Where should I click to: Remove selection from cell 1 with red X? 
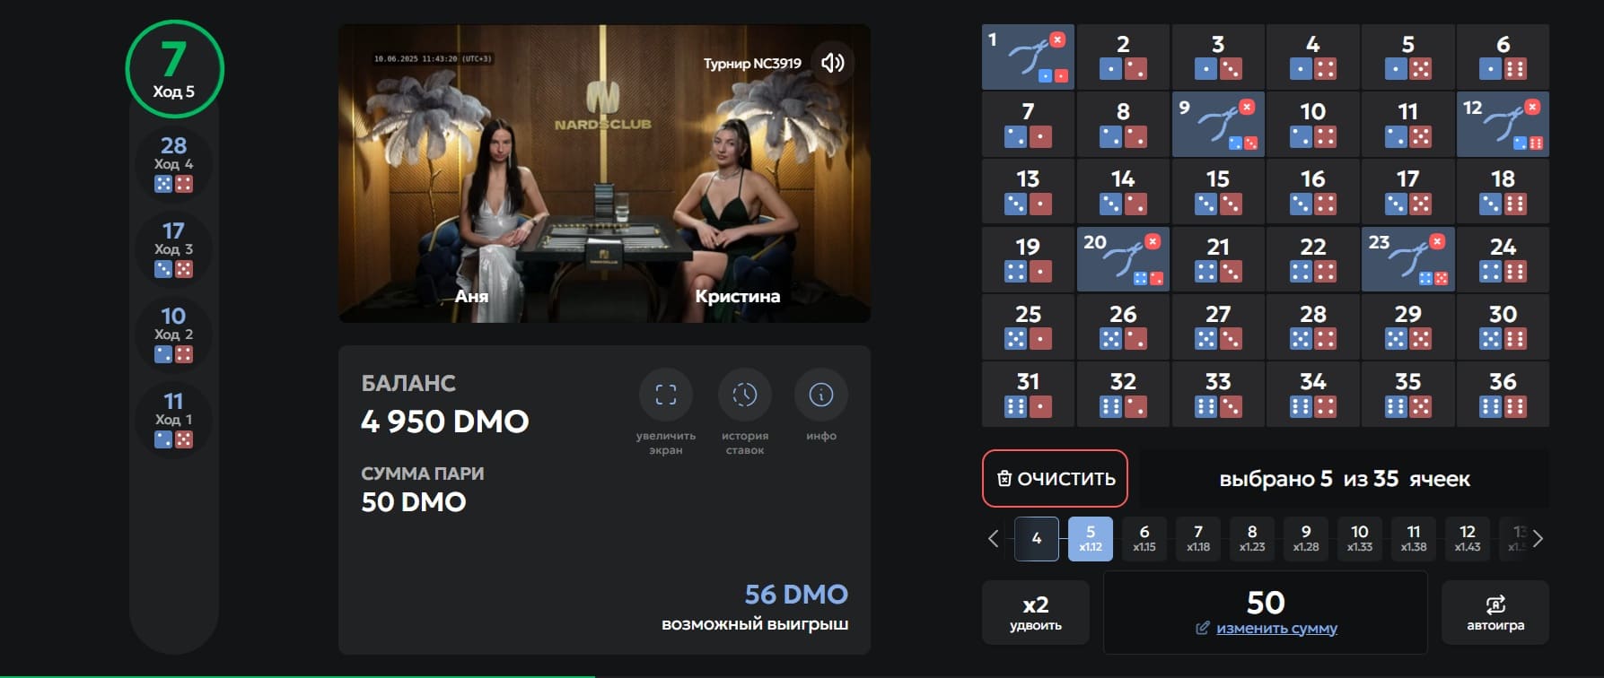[1057, 39]
